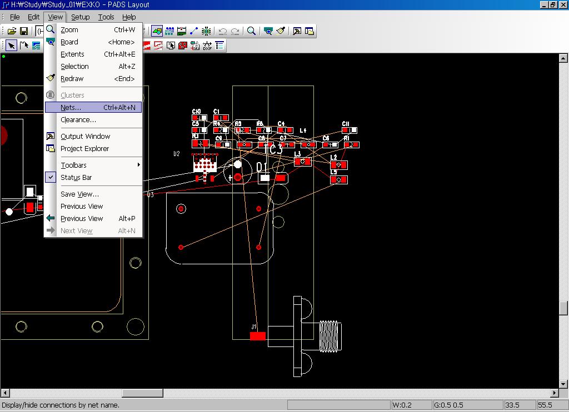Open the Help menu
The width and height of the screenshot is (569, 412).
click(129, 17)
